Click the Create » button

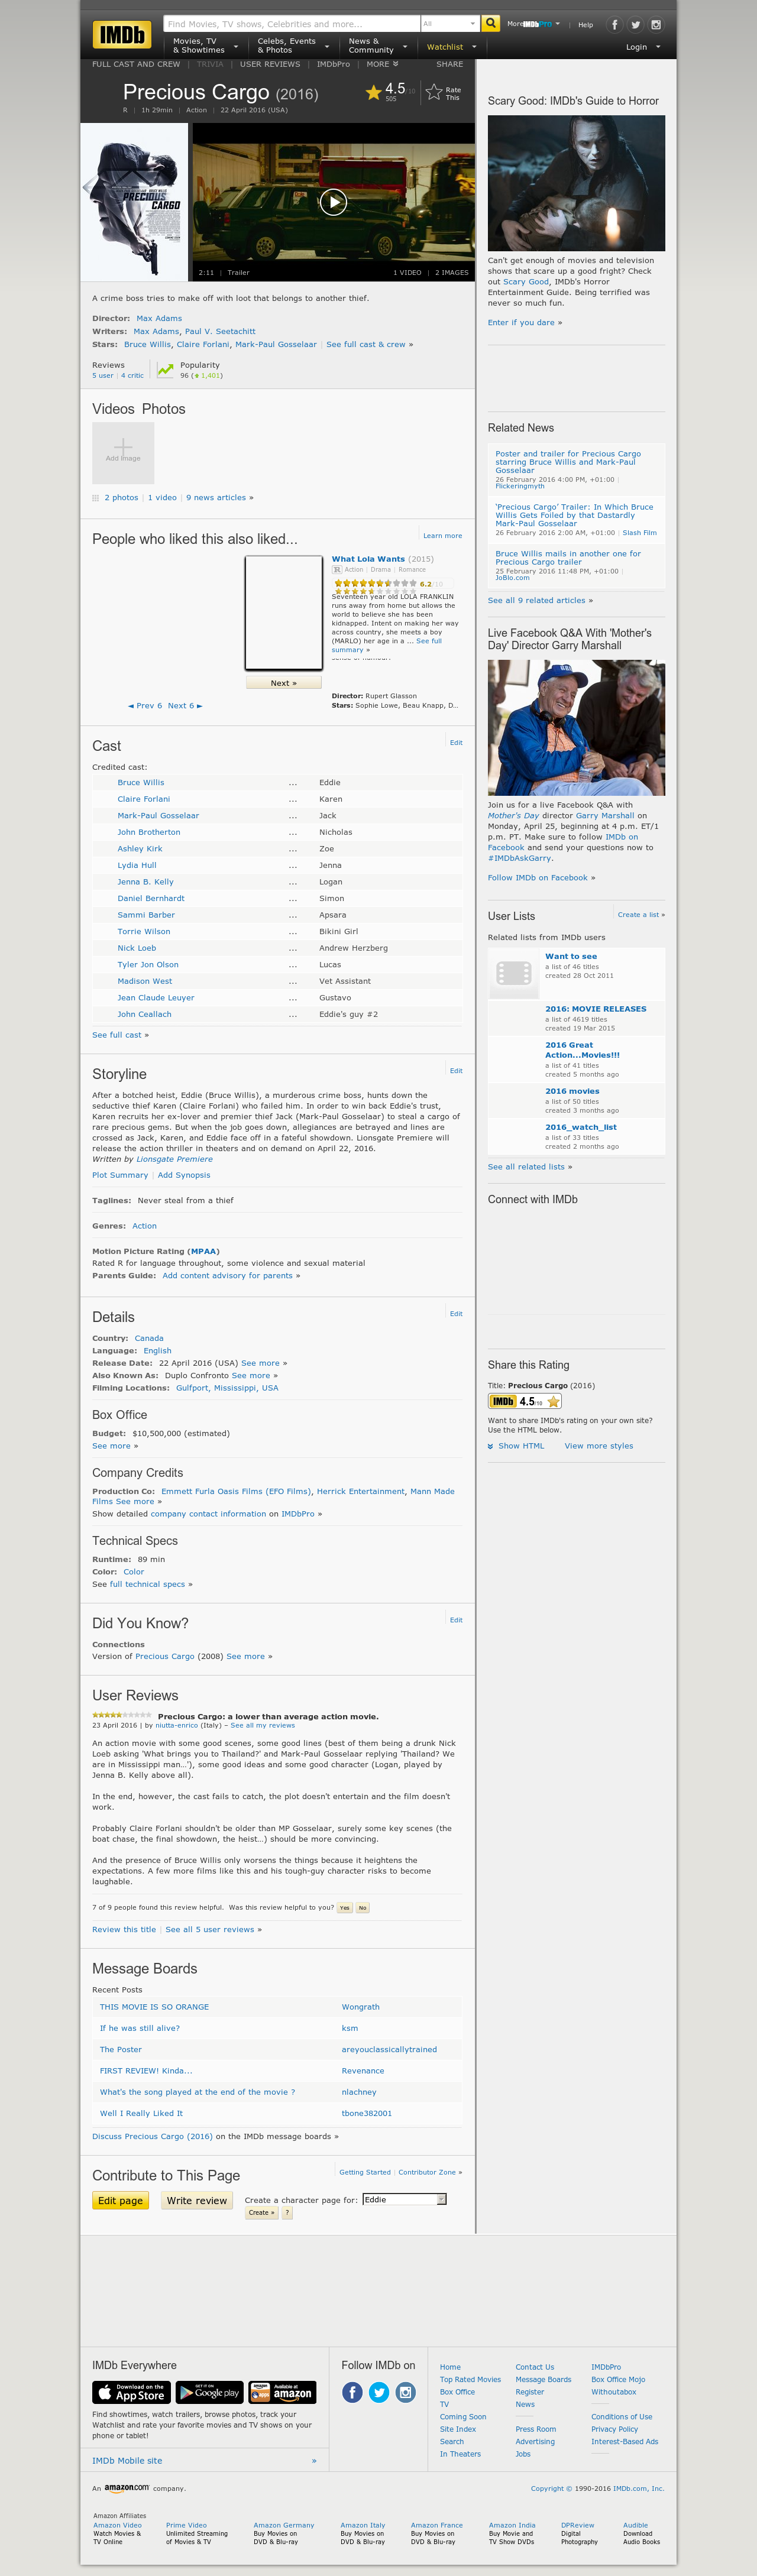tap(261, 2213)
